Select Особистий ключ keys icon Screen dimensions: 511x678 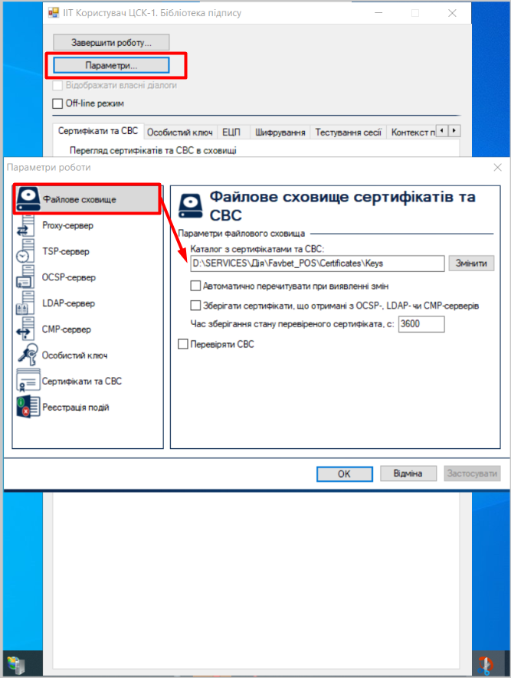tap(28, 355)
